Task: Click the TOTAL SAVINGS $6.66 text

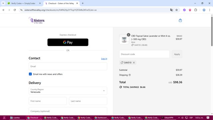Action: (x=134, y=87)
